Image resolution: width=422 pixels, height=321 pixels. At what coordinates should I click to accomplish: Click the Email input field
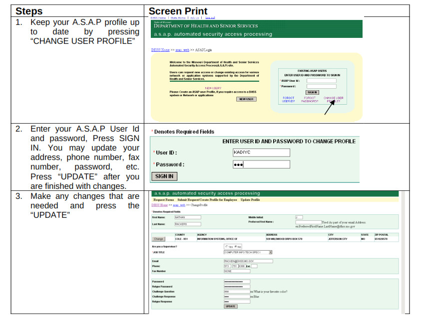(248, 261)
